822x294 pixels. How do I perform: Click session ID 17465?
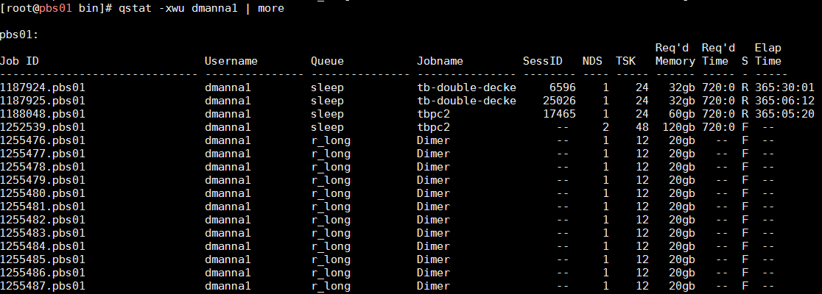(559, 114)
